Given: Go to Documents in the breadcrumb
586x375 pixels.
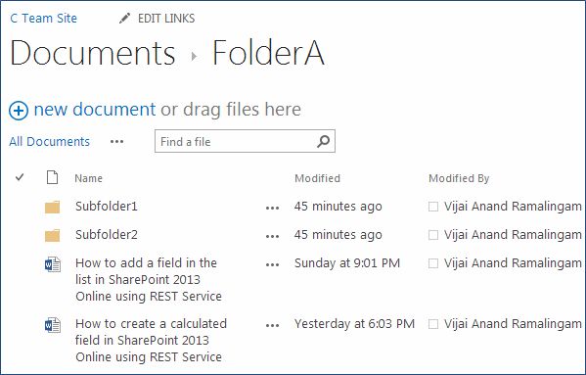Looking at the screenshot, I should (93, 53).
